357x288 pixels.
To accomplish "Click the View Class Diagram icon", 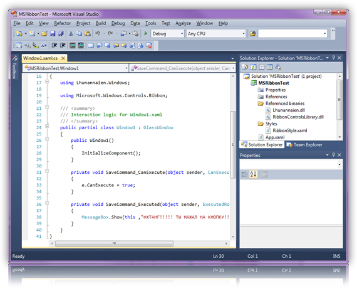I will pyautogui.click(x=278, y=67).
